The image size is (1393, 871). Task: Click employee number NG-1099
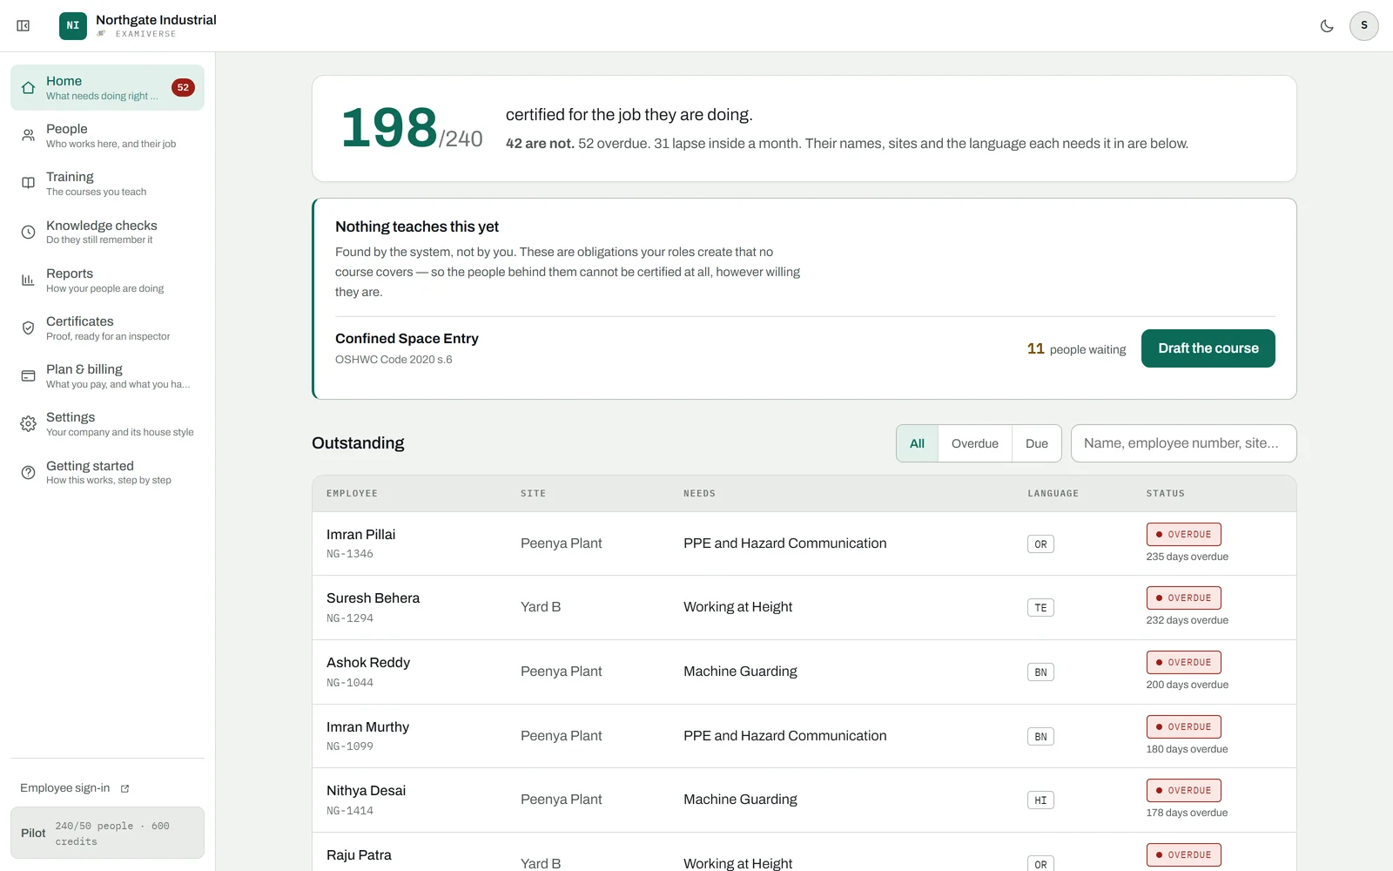(x=350, y=746)
